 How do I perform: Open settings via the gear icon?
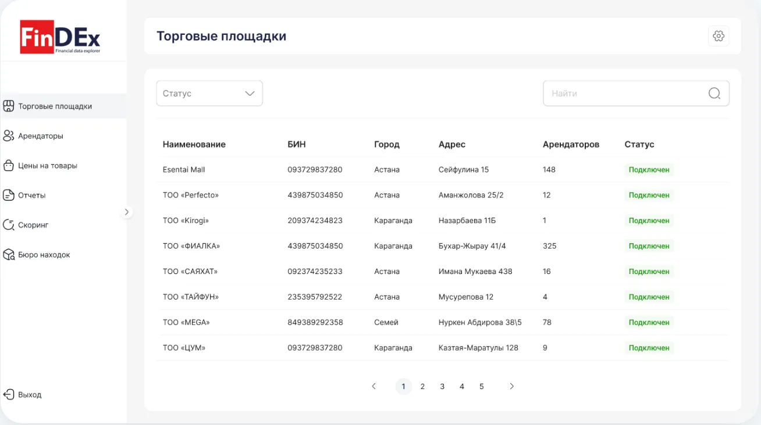719,36
